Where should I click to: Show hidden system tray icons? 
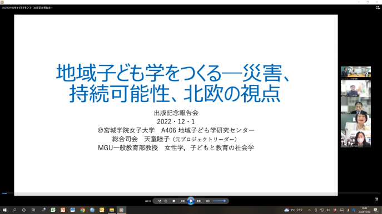tap(309, 210)
